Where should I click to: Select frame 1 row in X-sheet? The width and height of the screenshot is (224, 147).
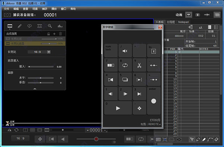192,52
